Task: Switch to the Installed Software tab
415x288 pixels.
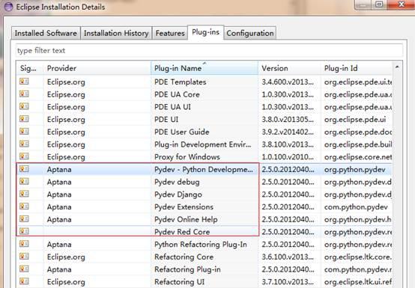Action: point(46,34)
